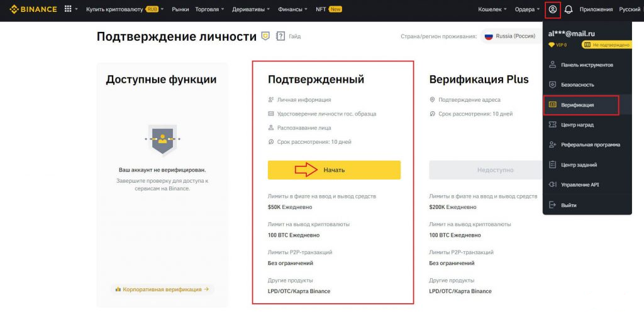
Task: Click the greyed Недоступно button
Action: coord(486,169)
